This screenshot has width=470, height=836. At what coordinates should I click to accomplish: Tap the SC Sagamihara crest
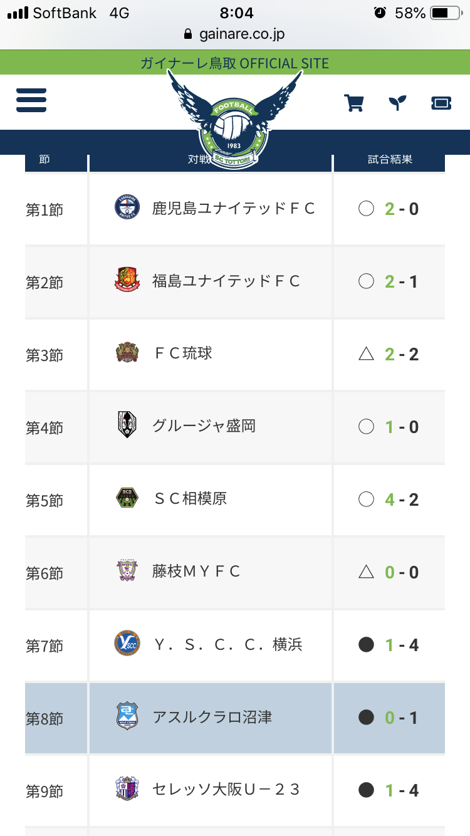(127, 499)
